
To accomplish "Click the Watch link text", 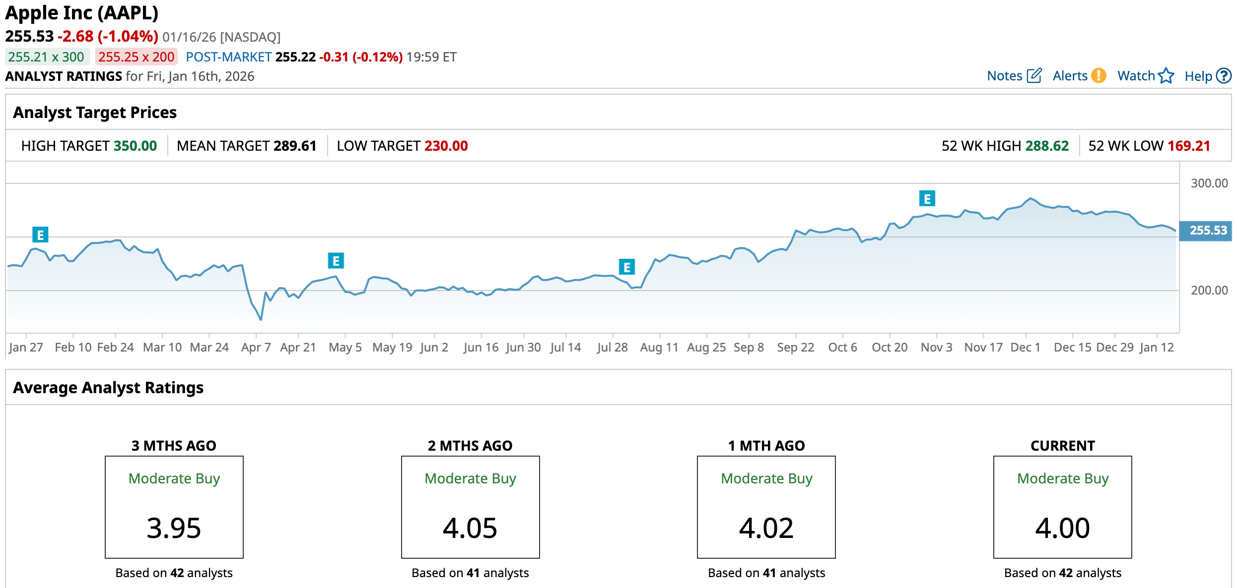I will 1136,76.
